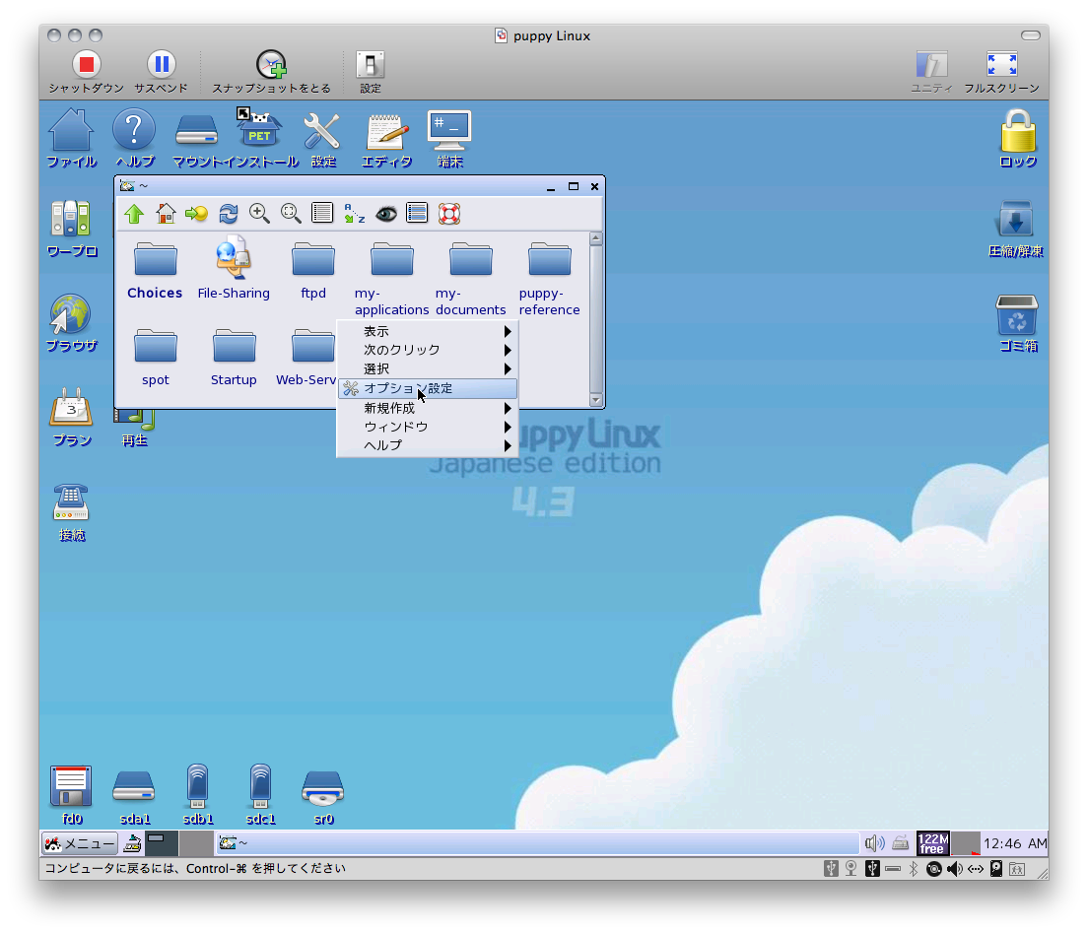
Task: Click the サスペンド pause button
Action: click(161, 65)
